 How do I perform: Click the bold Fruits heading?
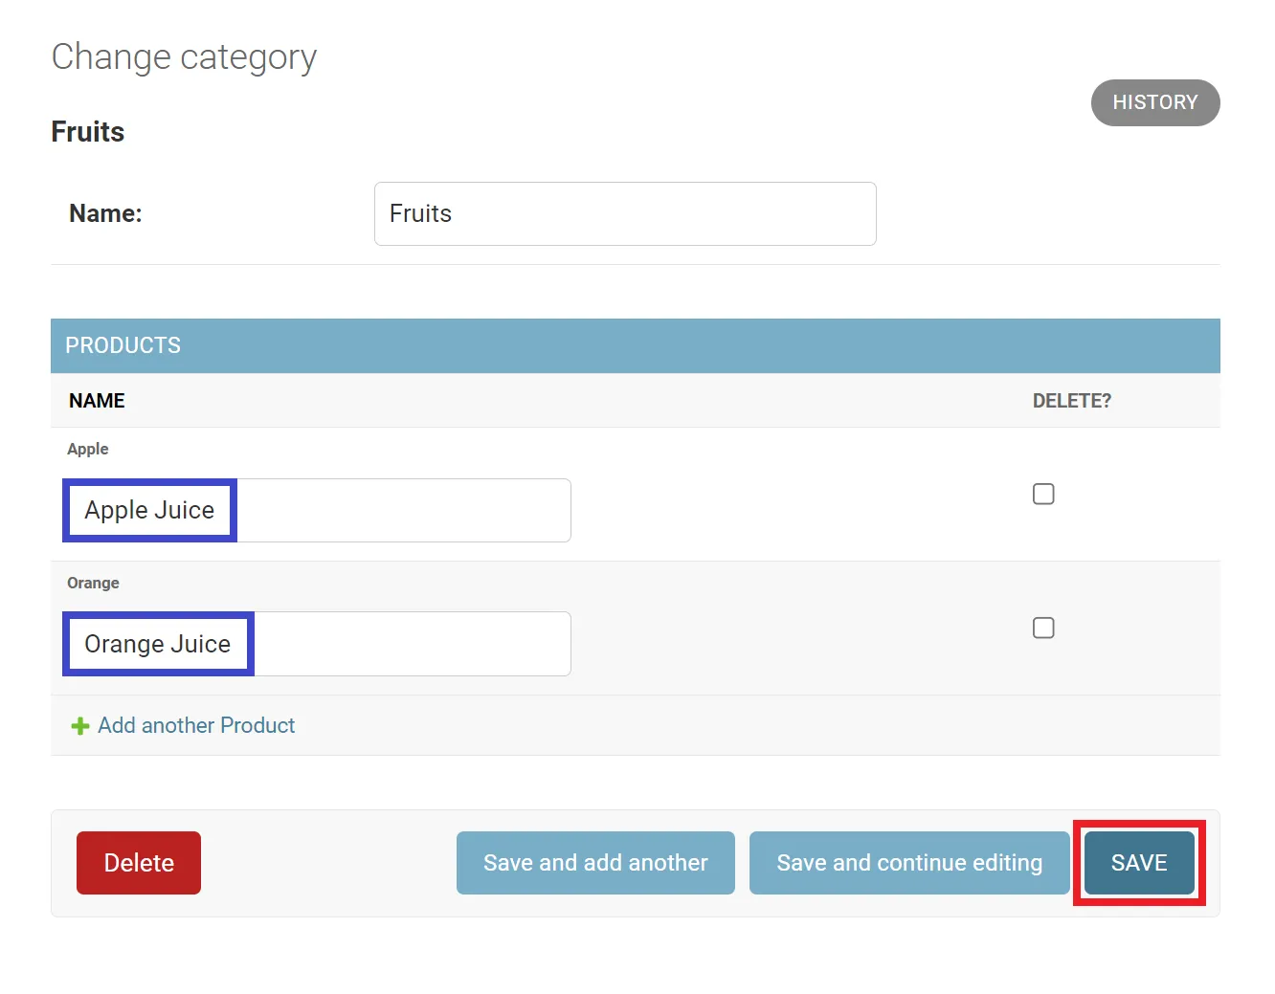pyautogui.click(x=88, y=132)
